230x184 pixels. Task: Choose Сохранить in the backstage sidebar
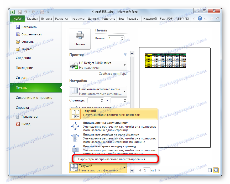26,27
